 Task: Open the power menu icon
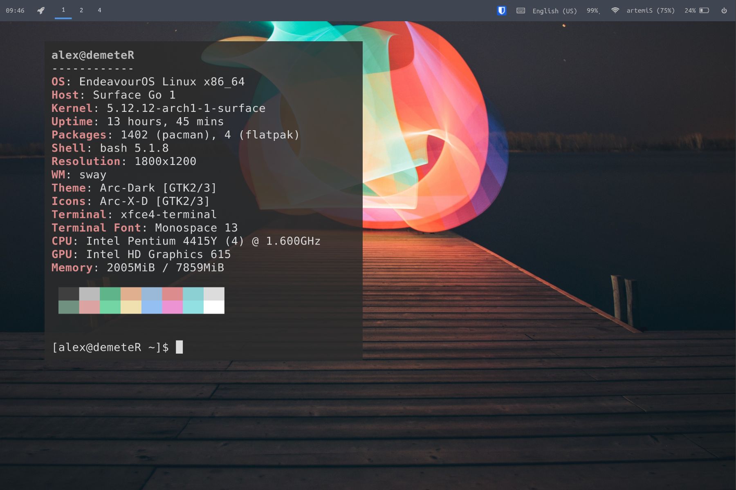click(x=724, y=11)
